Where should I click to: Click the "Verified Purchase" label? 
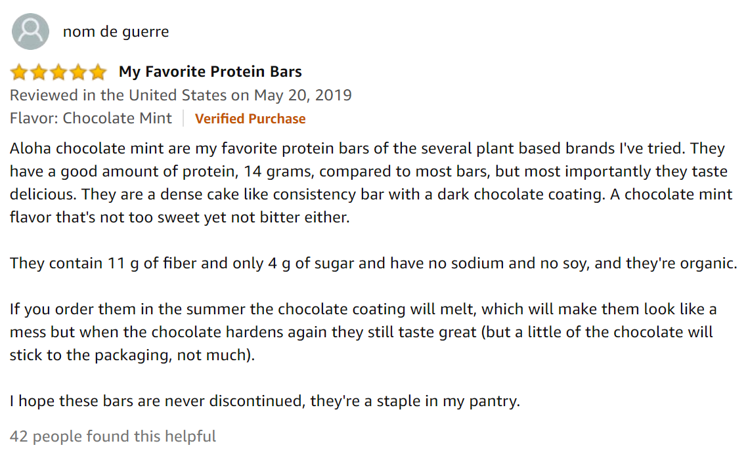250,119
